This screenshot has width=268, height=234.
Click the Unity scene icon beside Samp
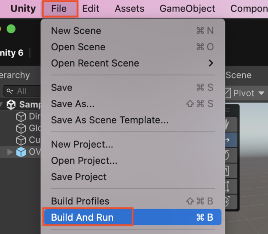pyautogui.click(x=11, y=104)
